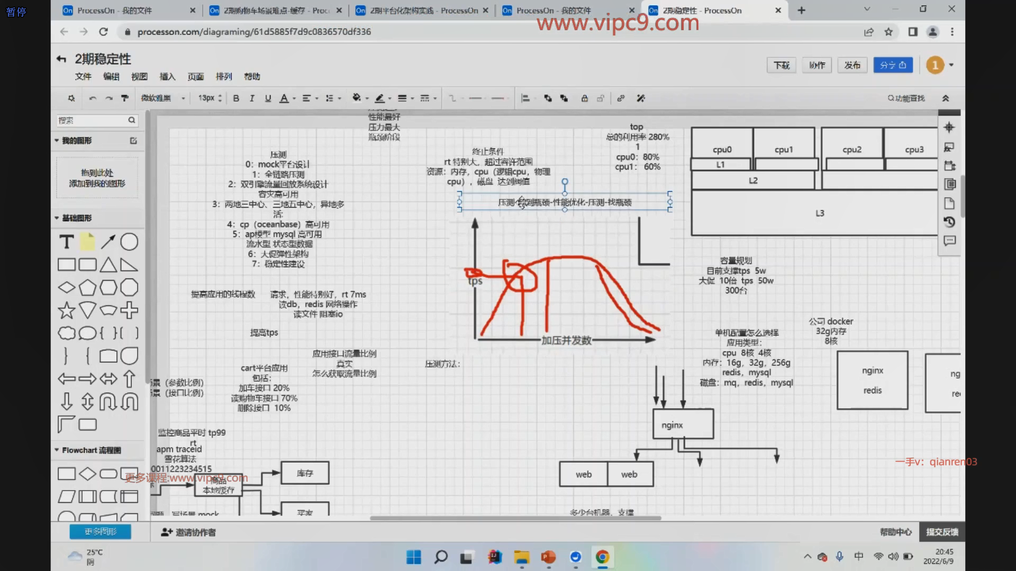Click the format painter icon
Screen dimensions: 1016x571
point(125,98)
